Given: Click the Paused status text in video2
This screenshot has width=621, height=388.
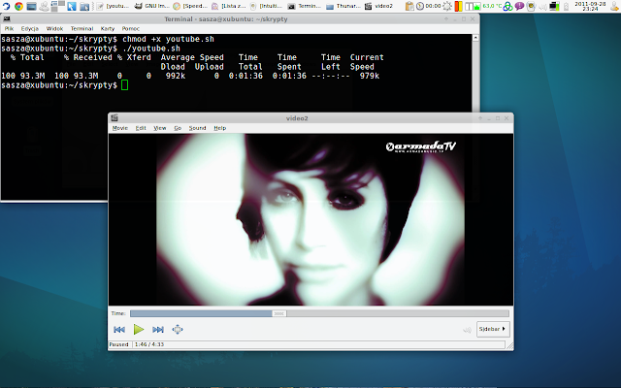Looking at the screenshot, I should (118, 344).
